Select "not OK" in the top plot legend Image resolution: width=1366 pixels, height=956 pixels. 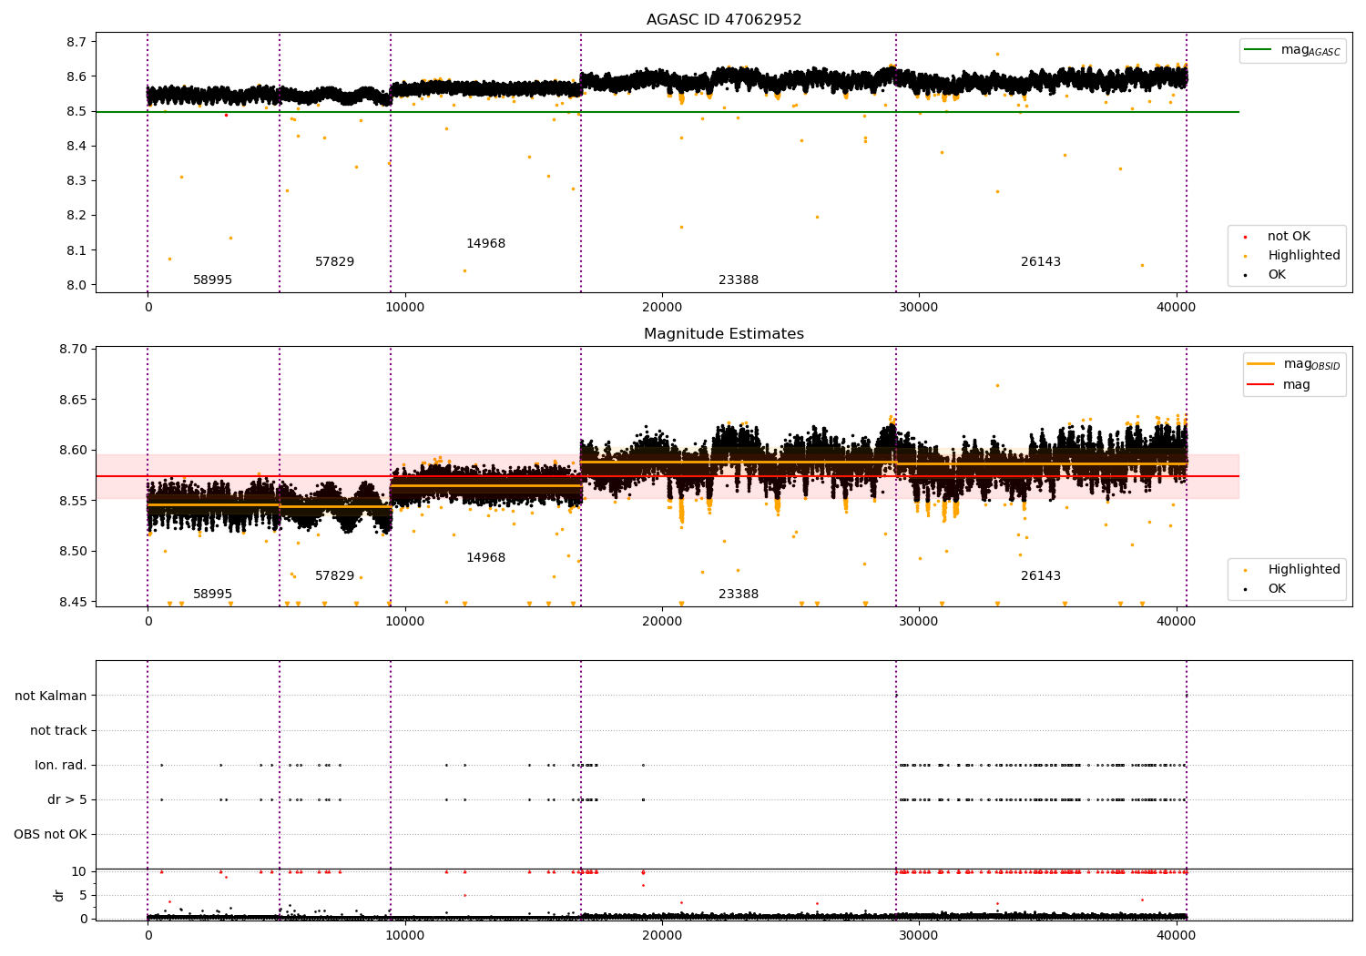1289,237
